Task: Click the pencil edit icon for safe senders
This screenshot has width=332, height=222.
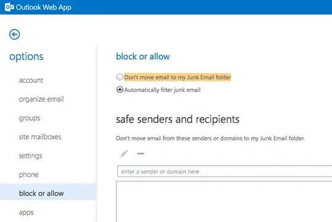Action: tap(124, 153)
